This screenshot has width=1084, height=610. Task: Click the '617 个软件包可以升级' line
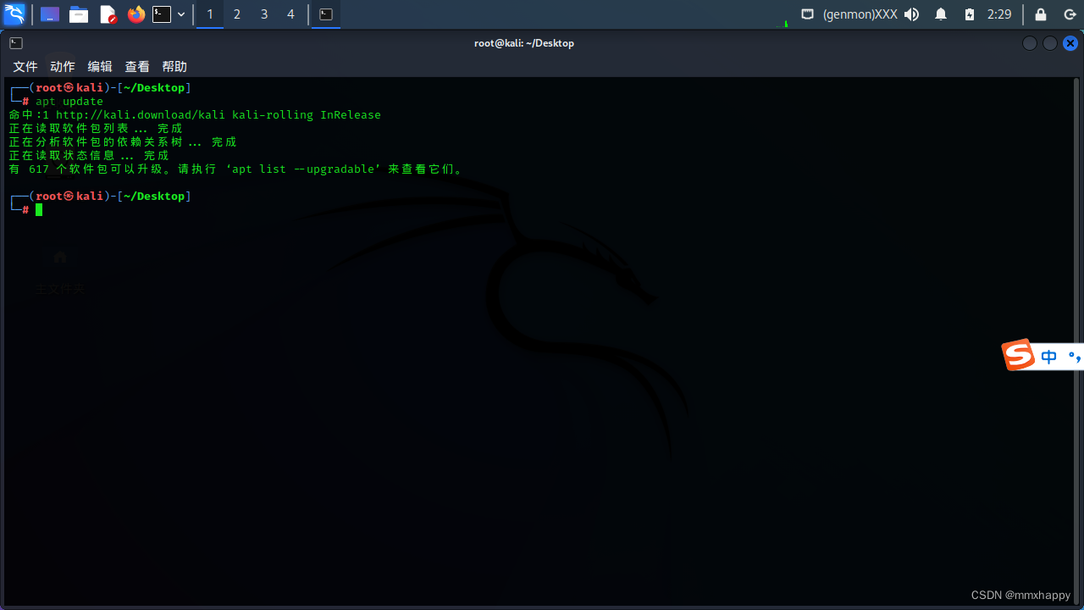pos(236,169)
